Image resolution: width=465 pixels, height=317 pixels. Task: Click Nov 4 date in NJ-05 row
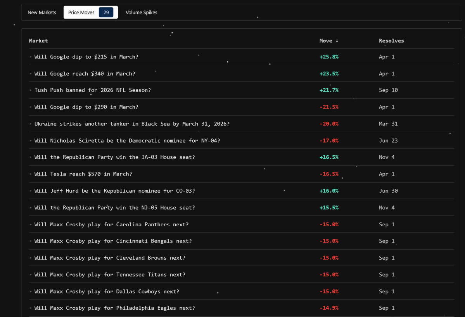coord(387,208)
